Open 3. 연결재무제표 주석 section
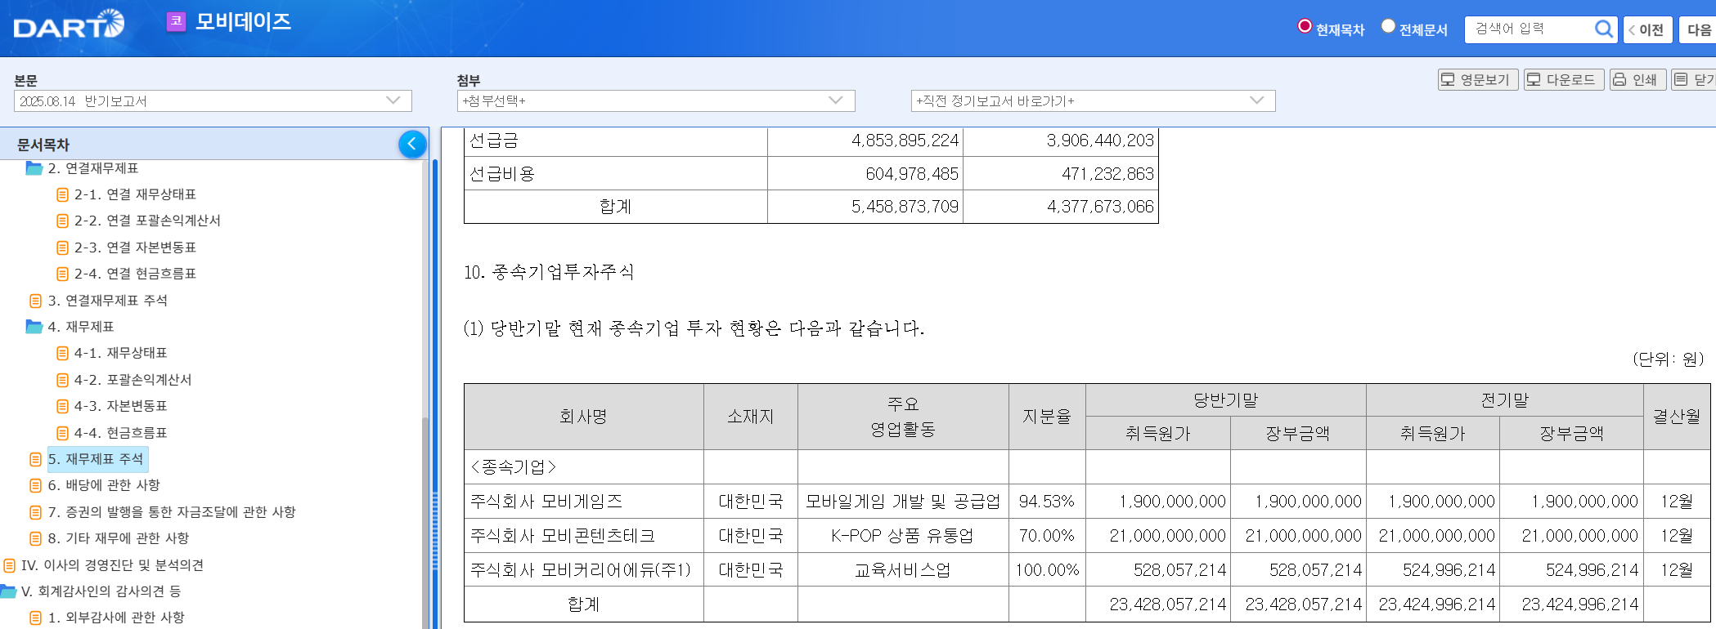 [107, 301]
